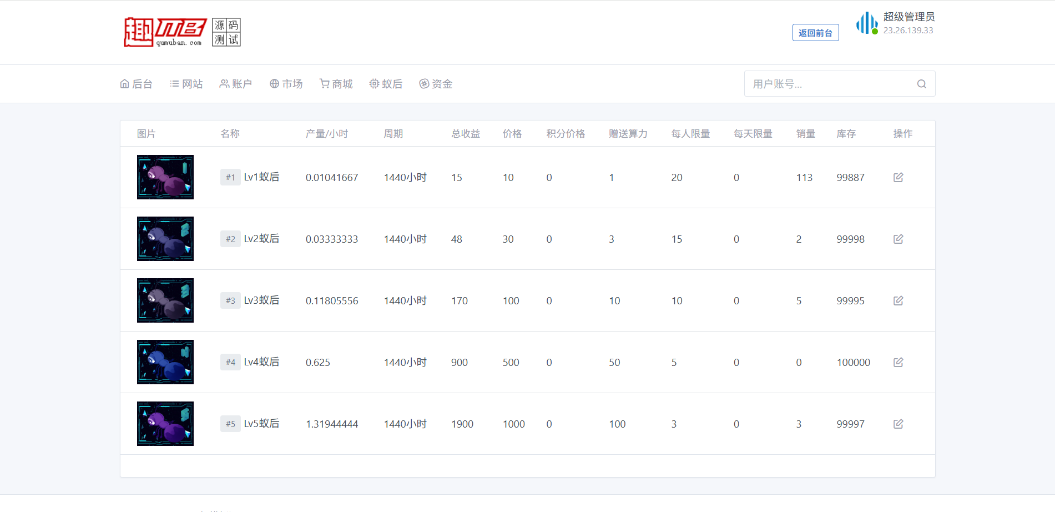The image size is (1055, 512).
Task: Click the Lv1蚁后 name text
Action: pos(261,177)
